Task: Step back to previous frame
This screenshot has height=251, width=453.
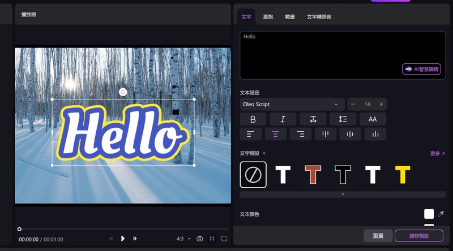Action: pyautogui.click(x=111, y=239)
